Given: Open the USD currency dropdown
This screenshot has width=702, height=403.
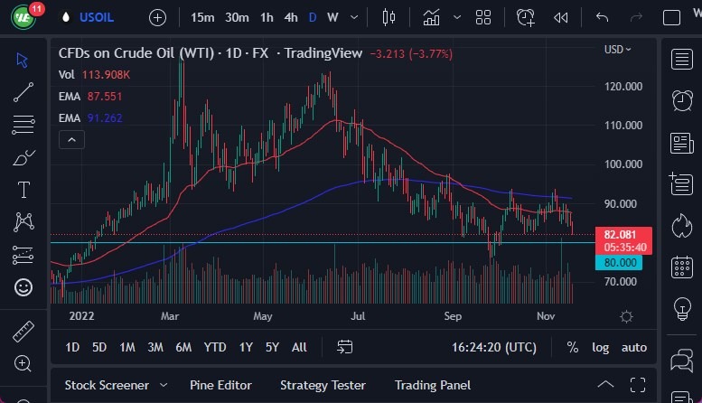Looking at the screenshot, I should coord(618,49).
